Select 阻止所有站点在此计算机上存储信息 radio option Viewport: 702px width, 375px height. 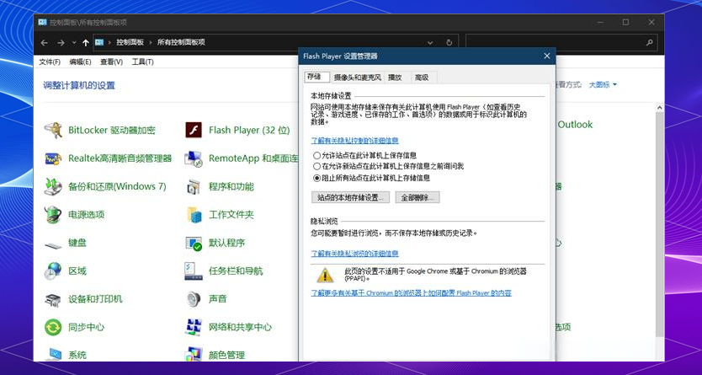[317, 178]
